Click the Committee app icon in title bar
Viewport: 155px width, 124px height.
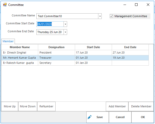tap(5, 5)
